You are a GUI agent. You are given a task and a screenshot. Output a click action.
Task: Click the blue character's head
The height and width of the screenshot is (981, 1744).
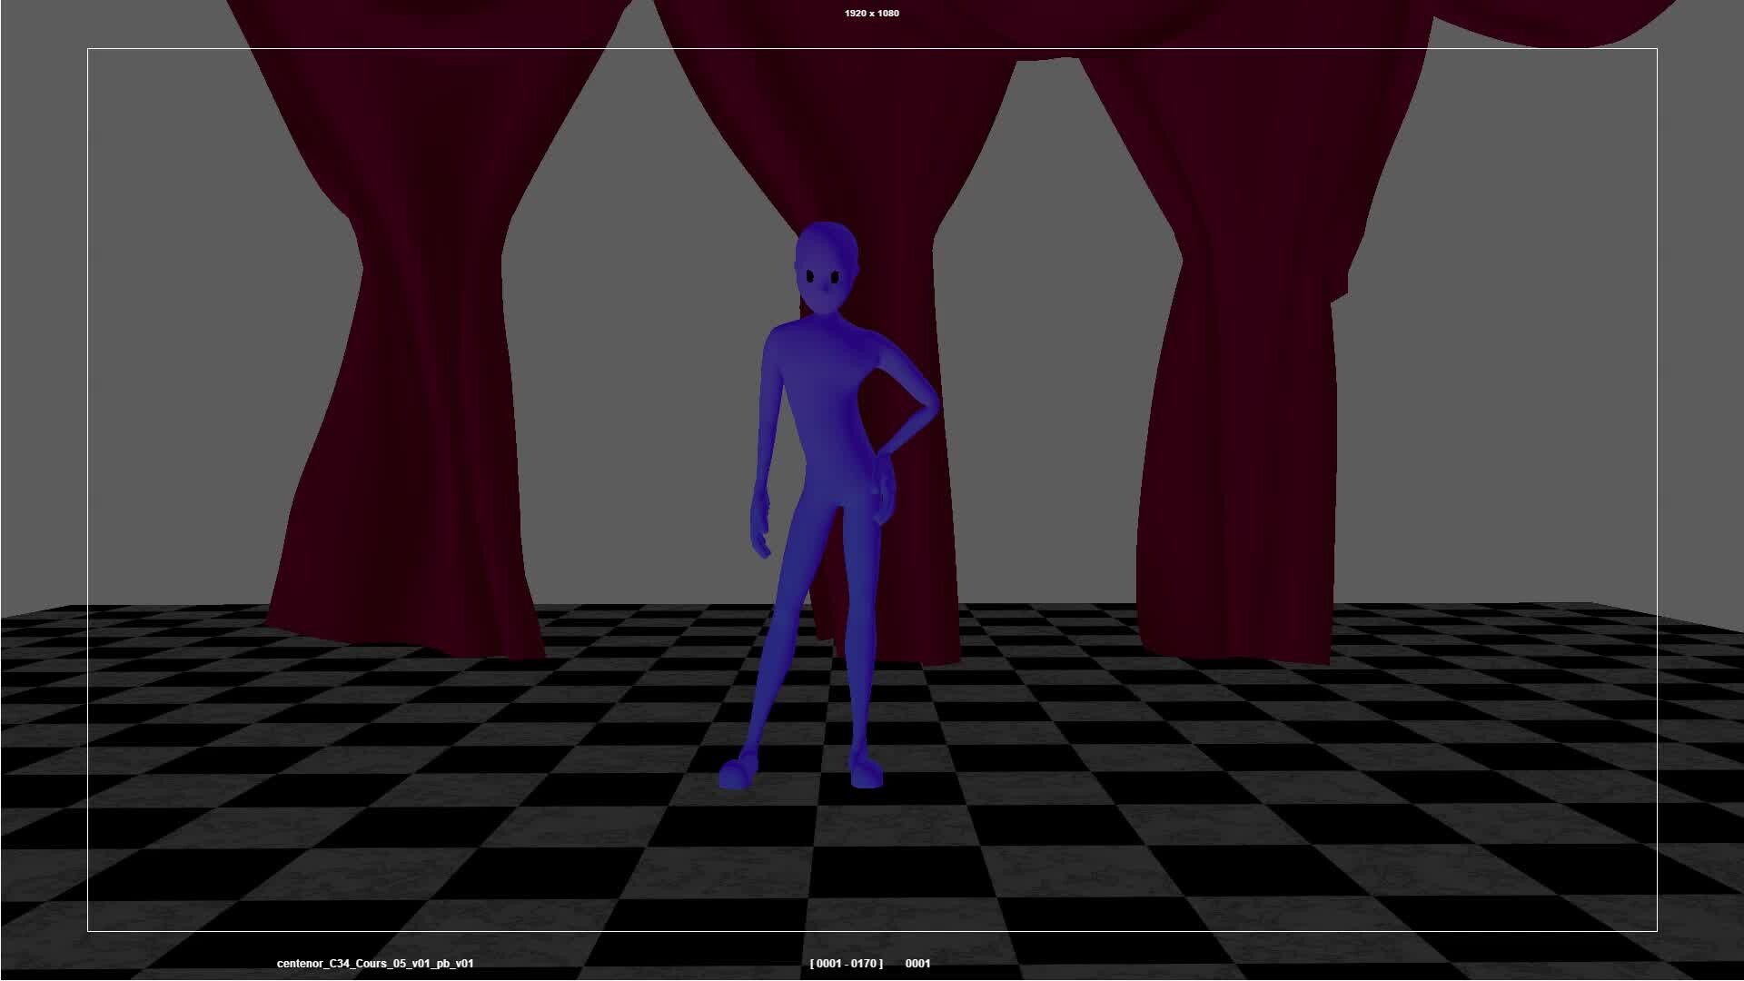pyautogui.click(x=825, y=263)
